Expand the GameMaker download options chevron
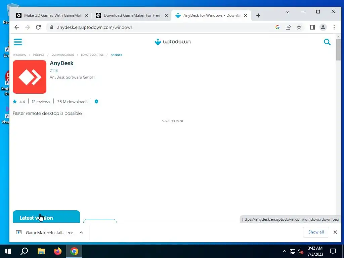 [x=81, y=232]
